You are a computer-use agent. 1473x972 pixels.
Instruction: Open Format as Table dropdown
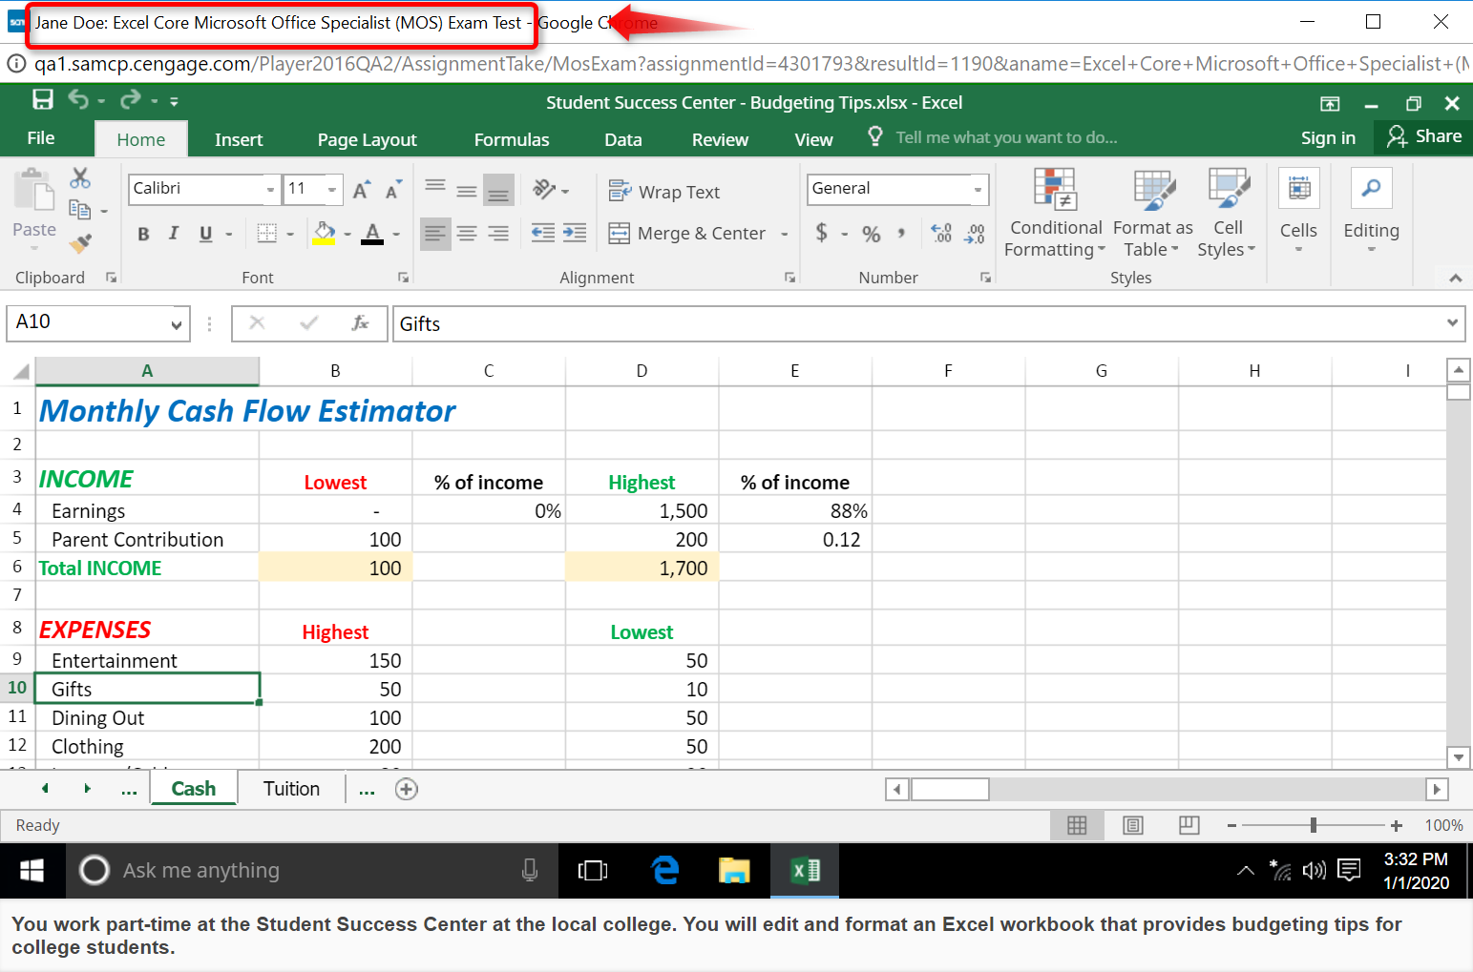(1153, 213)
